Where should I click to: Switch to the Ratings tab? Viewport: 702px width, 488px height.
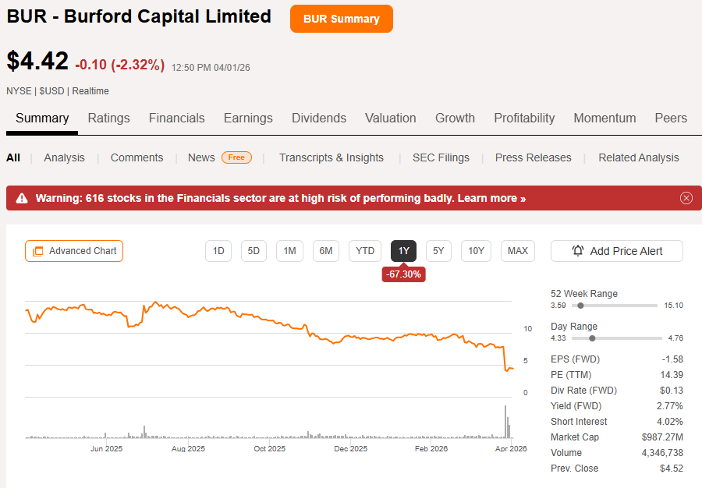tap(108, 118)
